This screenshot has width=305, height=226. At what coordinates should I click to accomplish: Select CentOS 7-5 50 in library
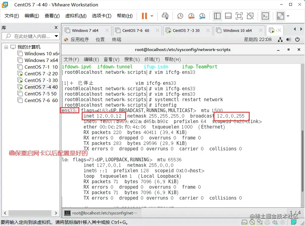tap(37, 94)
